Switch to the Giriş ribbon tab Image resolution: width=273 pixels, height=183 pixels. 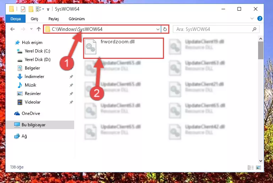(34, 19)
